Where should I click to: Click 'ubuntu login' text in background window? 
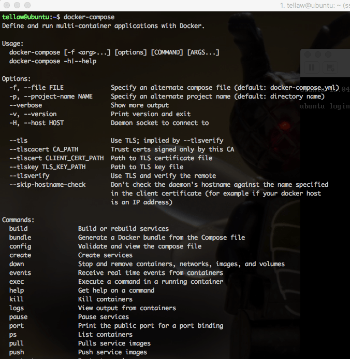[325, 106]
